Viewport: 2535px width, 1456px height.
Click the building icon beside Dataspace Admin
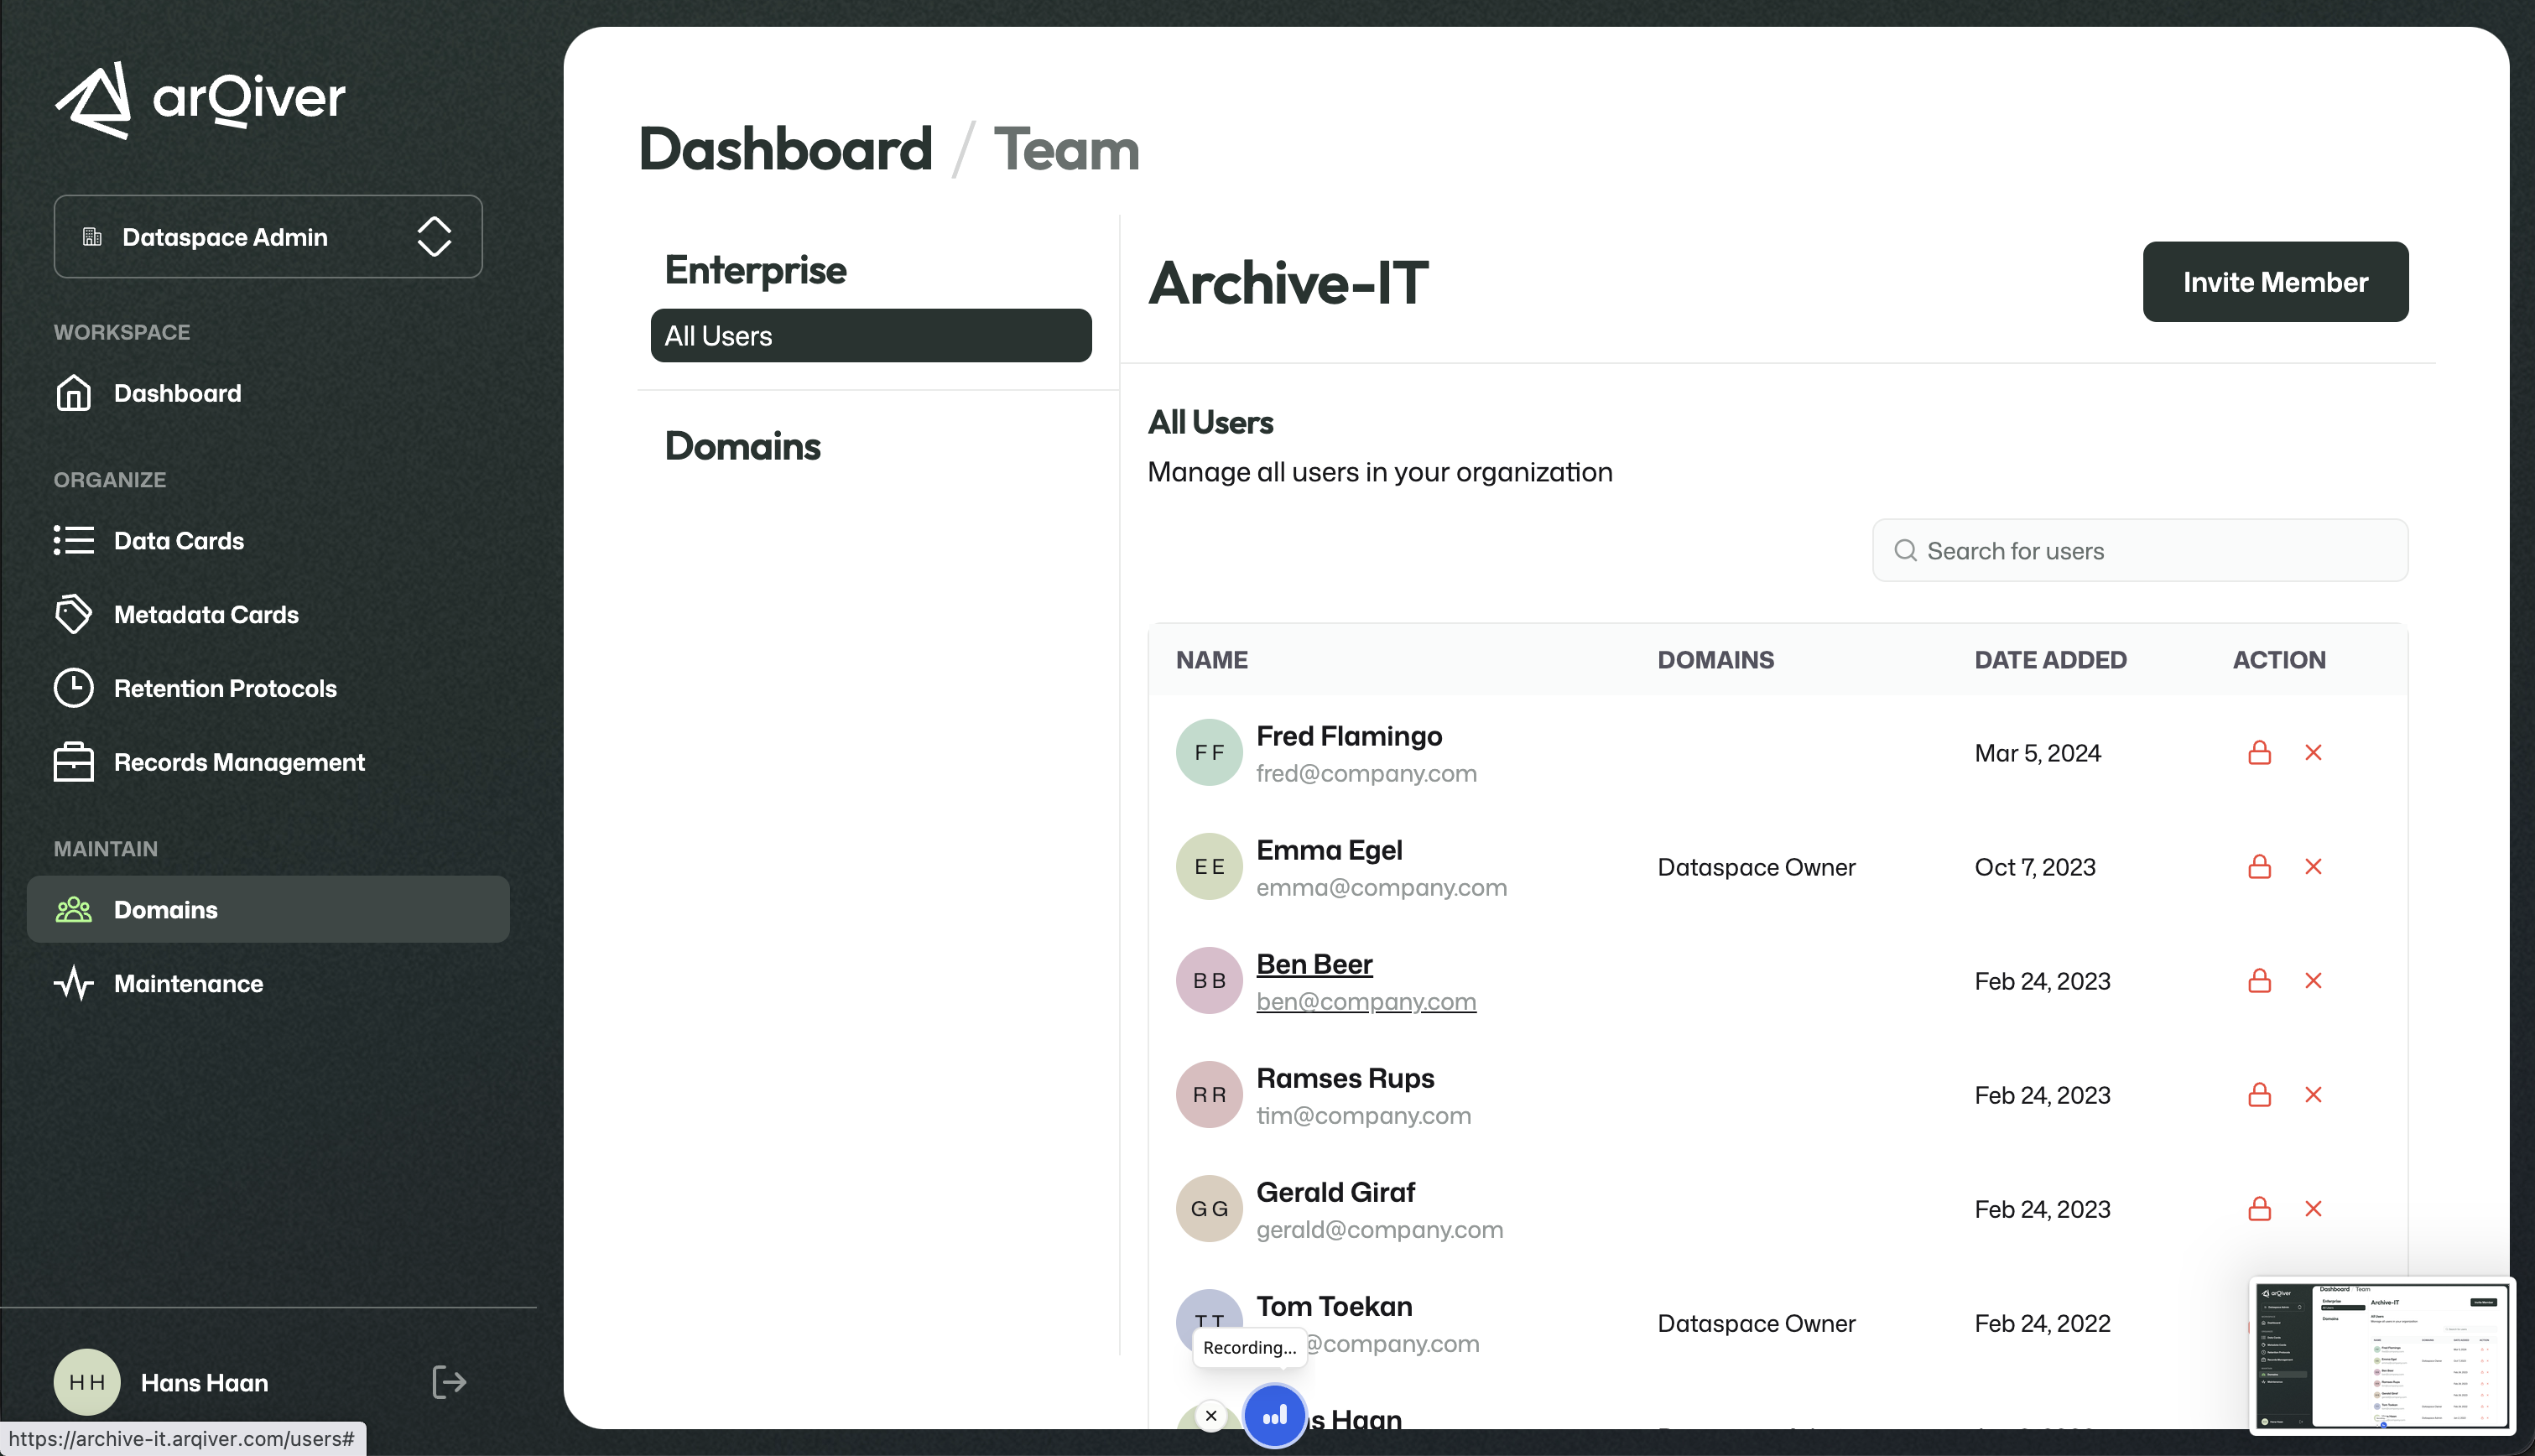pos(92,237)
